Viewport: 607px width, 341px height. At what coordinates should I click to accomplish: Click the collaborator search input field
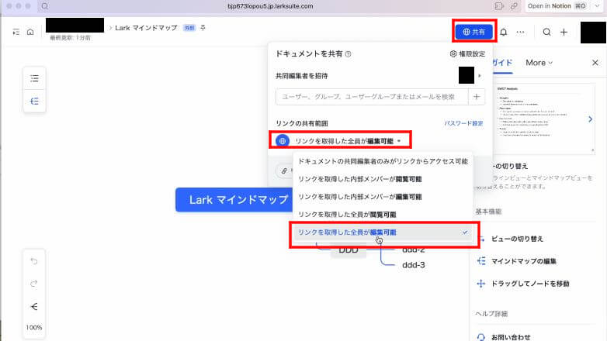(372, 97)
